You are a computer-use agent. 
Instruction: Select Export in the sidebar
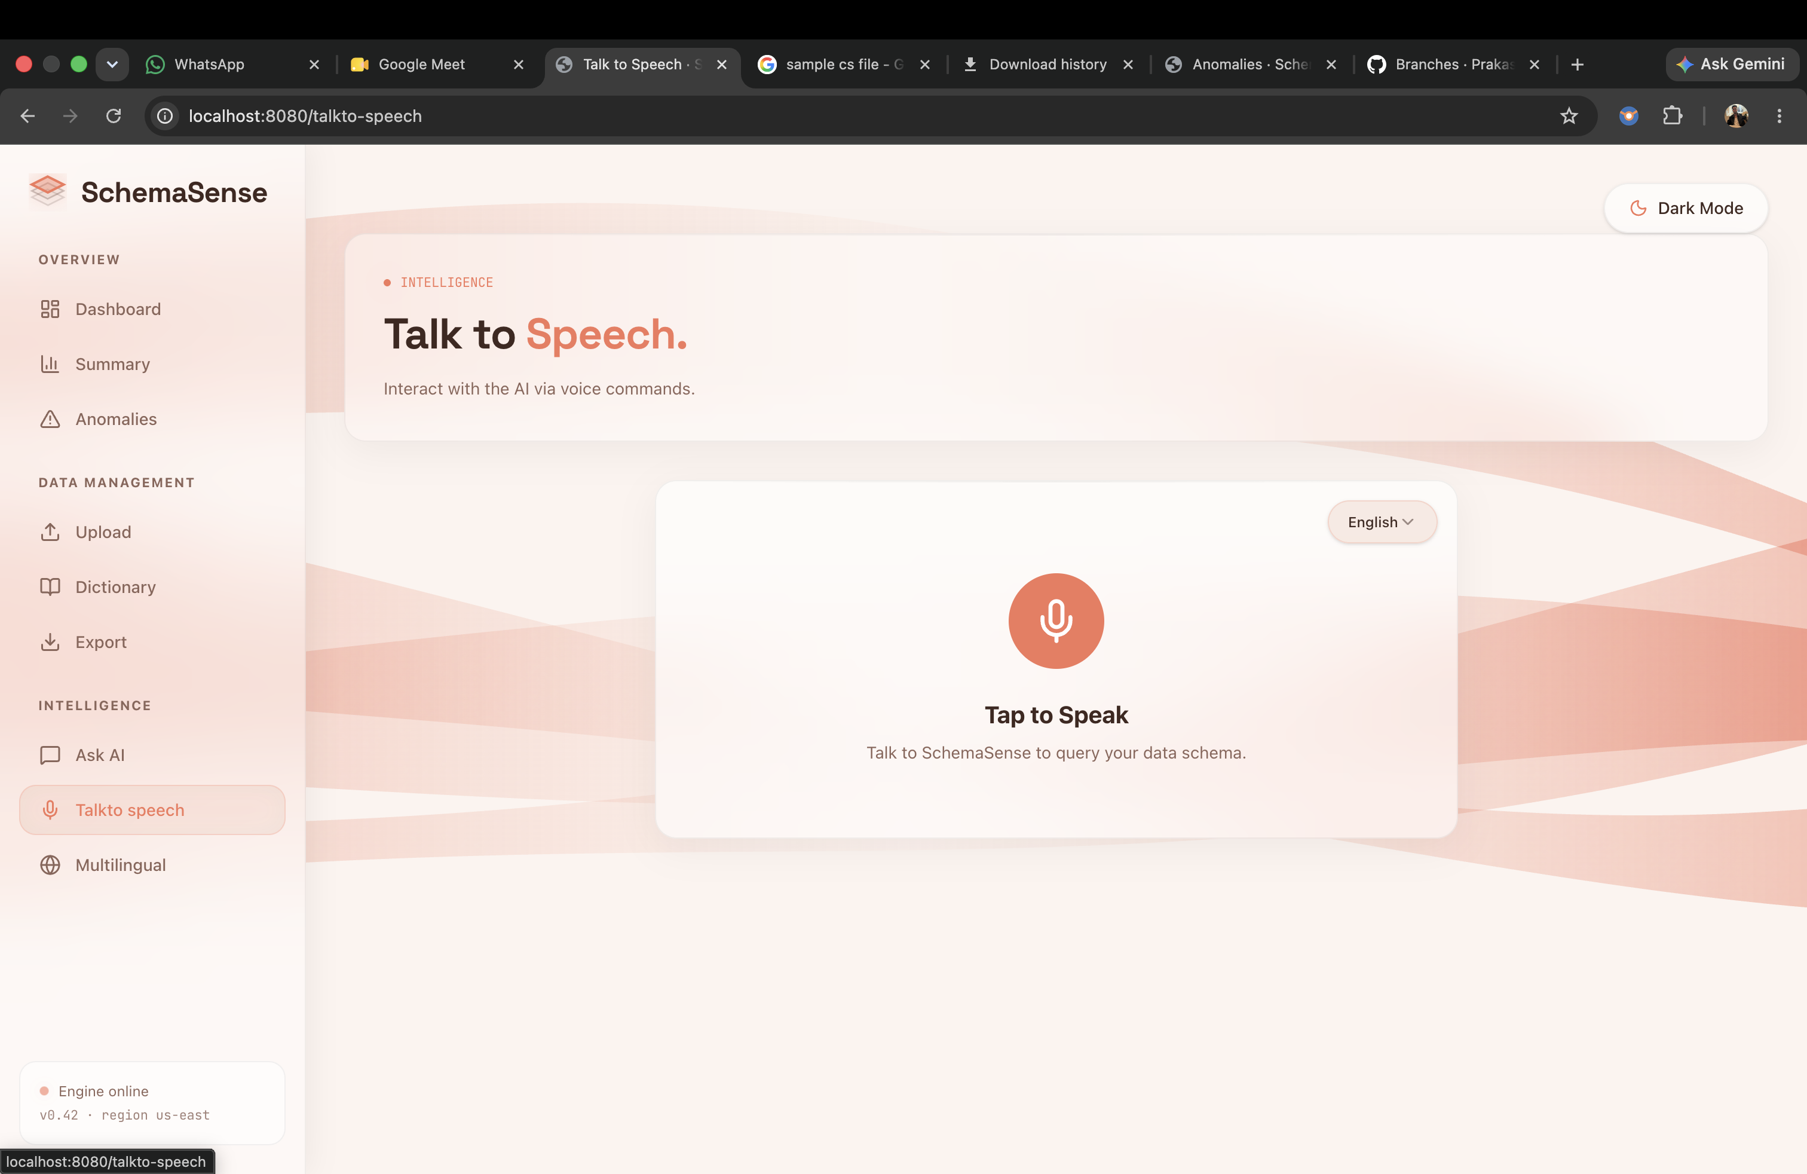tap(152, 641)
